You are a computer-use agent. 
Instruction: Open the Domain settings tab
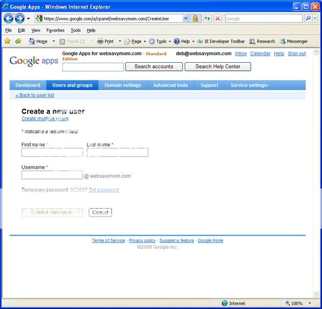[x=123, y=85]
